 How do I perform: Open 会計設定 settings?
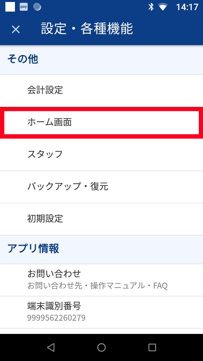(x=101, y=90)
